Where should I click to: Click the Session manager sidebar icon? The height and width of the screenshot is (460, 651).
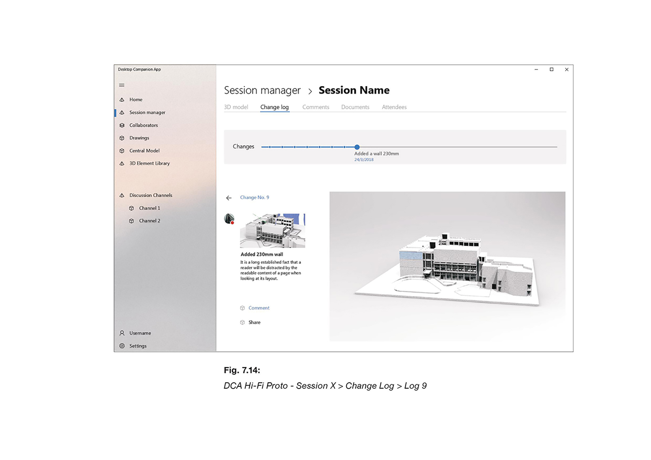(x=122, y=113)
